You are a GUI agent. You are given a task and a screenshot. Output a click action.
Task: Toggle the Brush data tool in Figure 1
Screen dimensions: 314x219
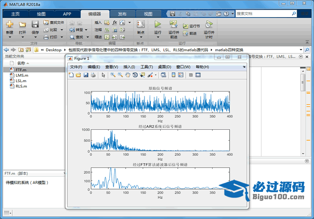click(150, 75)
